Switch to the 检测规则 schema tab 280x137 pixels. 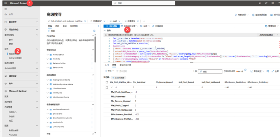pyautogui.click(x=74, y=26)
